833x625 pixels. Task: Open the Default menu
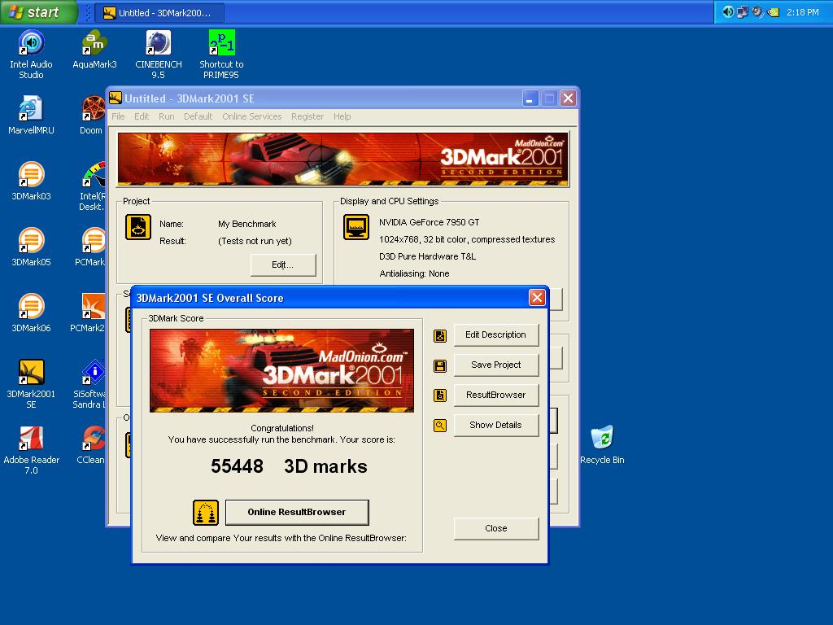pos(198,116)
